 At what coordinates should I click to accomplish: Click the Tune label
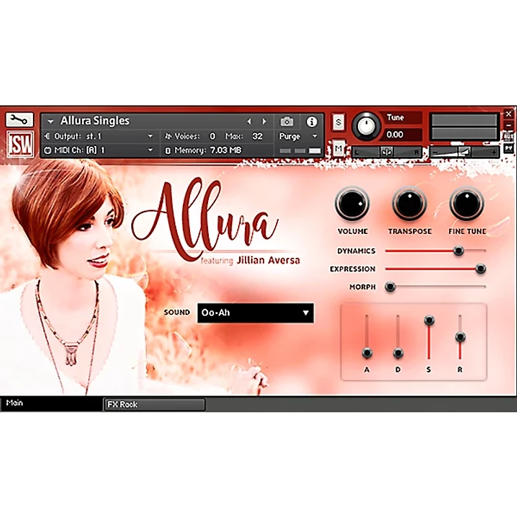tap(396, 118)
